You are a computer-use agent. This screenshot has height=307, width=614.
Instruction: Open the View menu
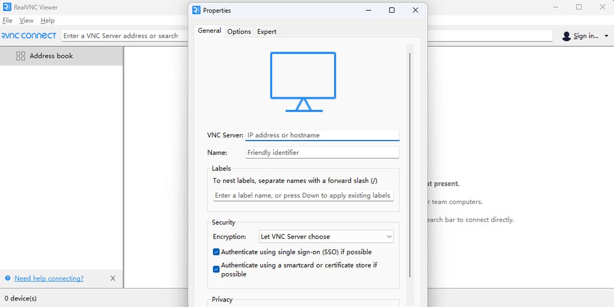point(27,20)
